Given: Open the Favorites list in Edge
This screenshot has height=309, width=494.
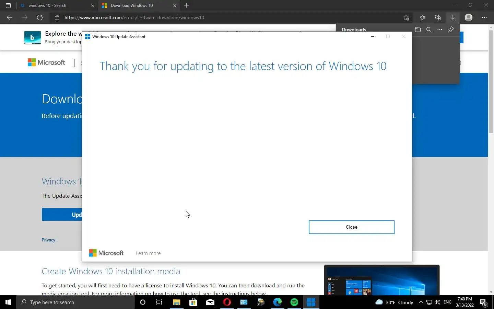Looking at the screenshot, I should coord(423,18).
